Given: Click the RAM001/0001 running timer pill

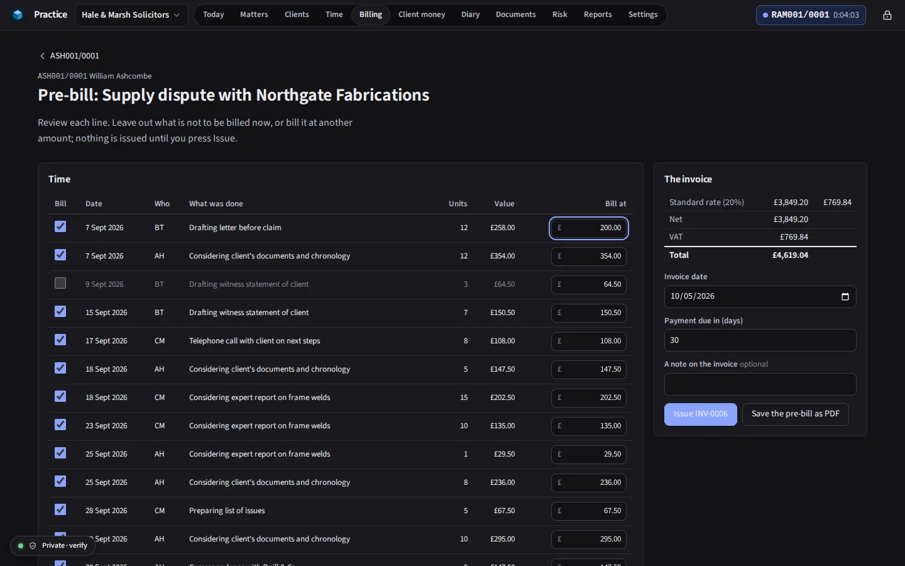Looking at the screenshot, I should [811, 15].
